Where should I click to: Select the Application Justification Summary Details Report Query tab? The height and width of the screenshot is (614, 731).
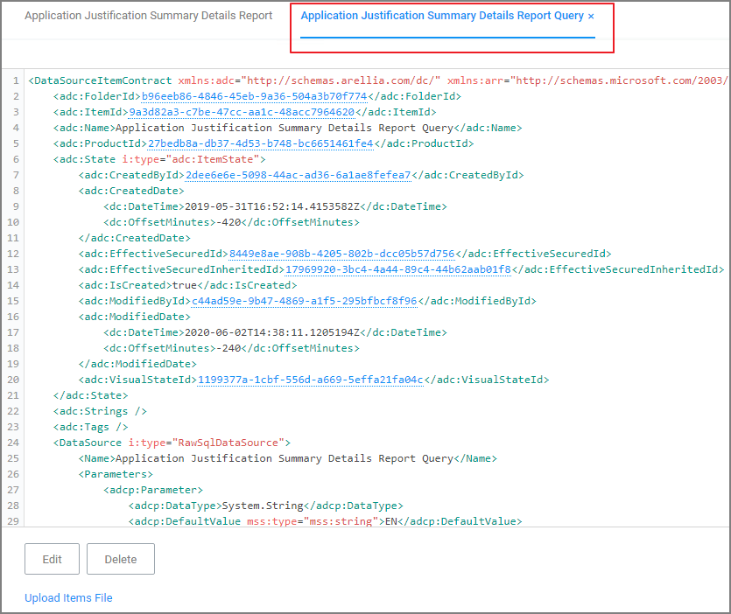[442, 15]
